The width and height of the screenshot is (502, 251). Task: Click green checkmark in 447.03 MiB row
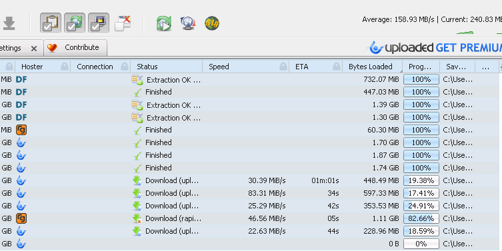tap(137, 93)
